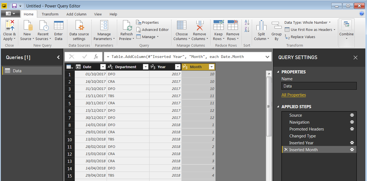Click the Combine icon
The width and height of the screenshot is (367, 181).
click(347, 25)
